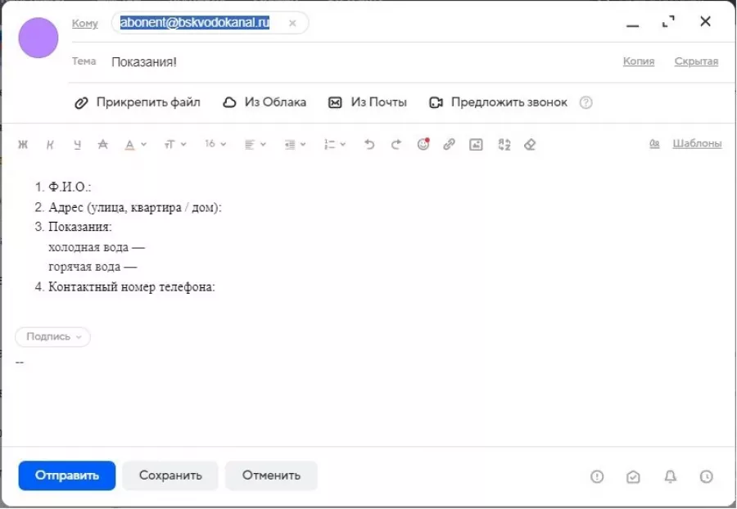The image size is (737, 509).
Task: Toggle underline formatting (Ч)
Action: point(77,144)
